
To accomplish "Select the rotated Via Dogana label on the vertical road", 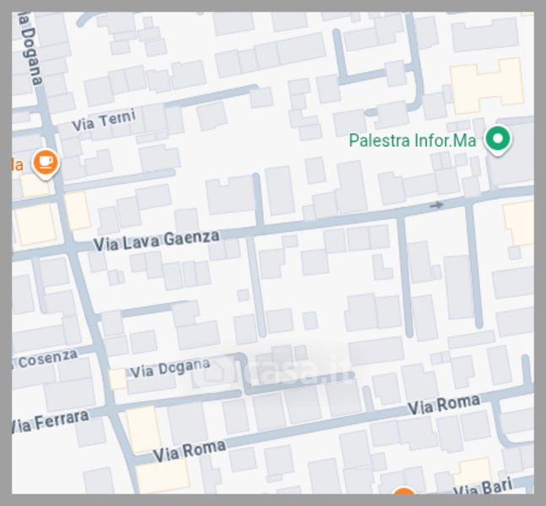I will 30,50.
